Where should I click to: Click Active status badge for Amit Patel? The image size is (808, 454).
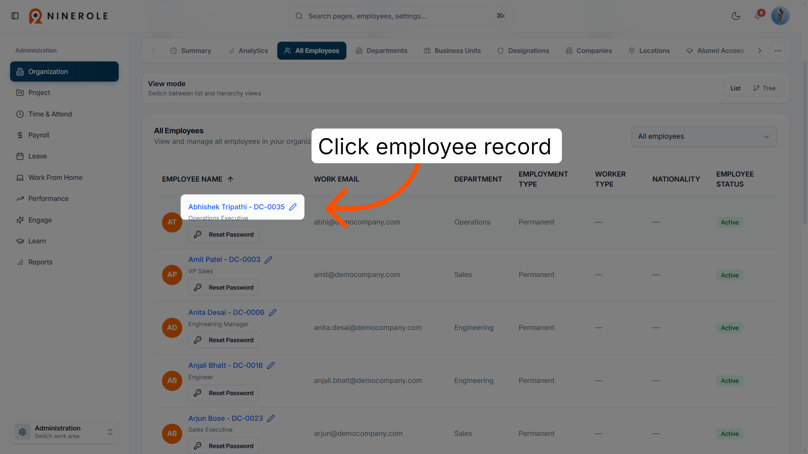coord(730,275)
